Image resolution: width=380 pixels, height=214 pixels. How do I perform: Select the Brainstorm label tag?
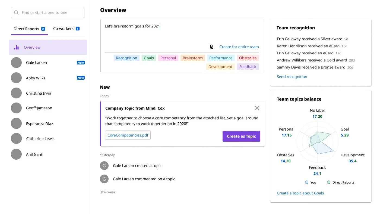193,58
